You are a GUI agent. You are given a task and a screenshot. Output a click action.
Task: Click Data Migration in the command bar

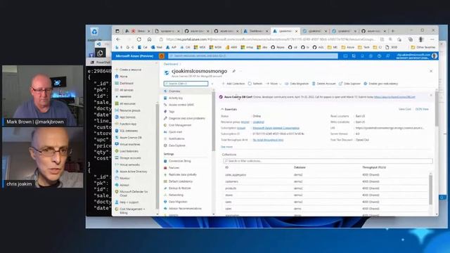coord(297,84)
